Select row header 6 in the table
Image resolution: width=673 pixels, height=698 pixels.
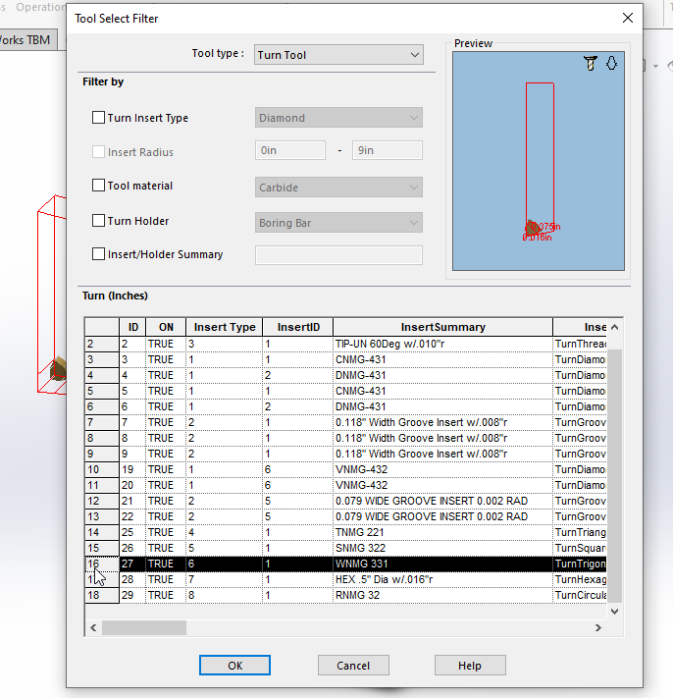point(102,406)
